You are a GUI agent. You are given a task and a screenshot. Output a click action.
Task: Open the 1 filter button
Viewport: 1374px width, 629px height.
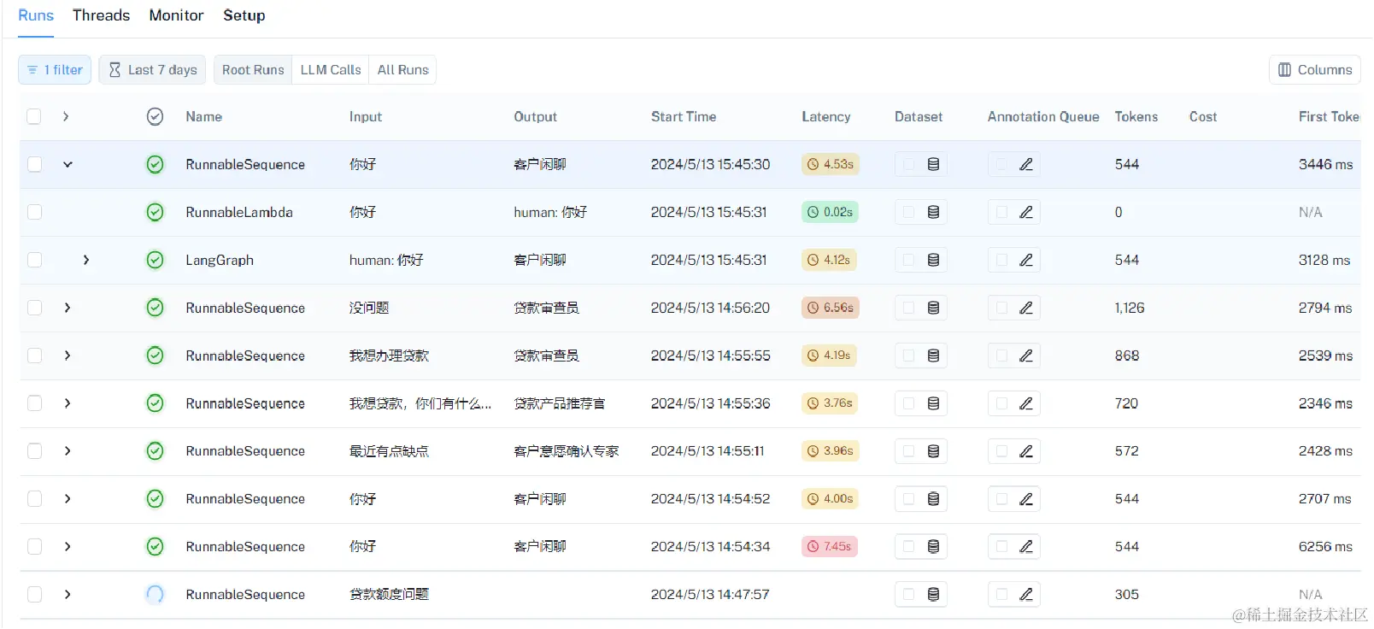[55, 70]
